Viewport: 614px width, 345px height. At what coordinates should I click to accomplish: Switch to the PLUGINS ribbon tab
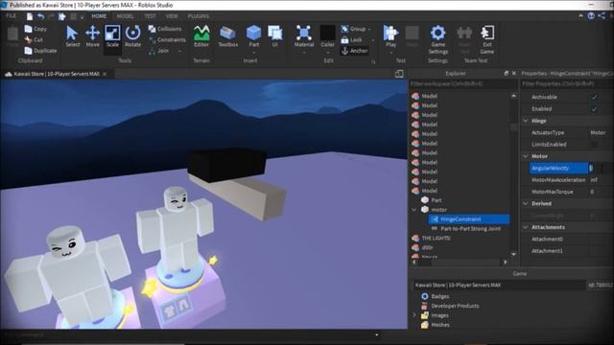(x=199, y=16)
